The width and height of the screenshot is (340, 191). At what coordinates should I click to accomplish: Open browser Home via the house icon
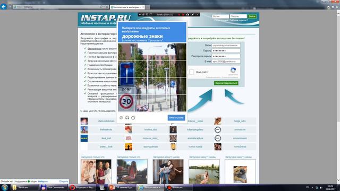pyautogui.click(x=328, y=7)
